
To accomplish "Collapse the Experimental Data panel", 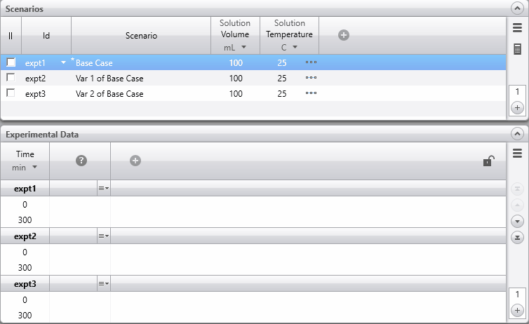I will (x=517, y=133).
